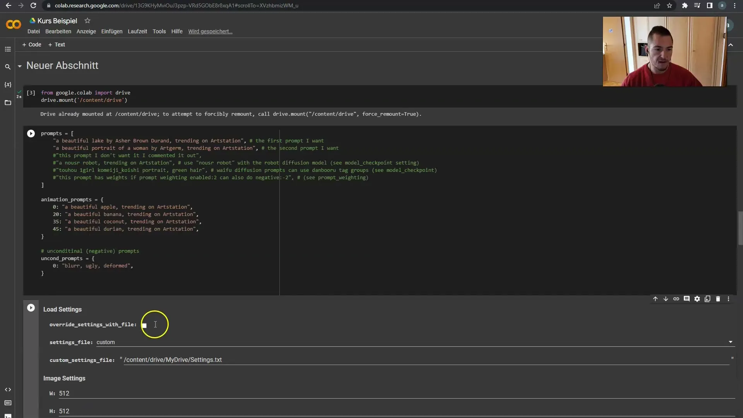
Task: Open the search and replace sidebar icon
Action: pyautogui.click(x=8, y=67)
